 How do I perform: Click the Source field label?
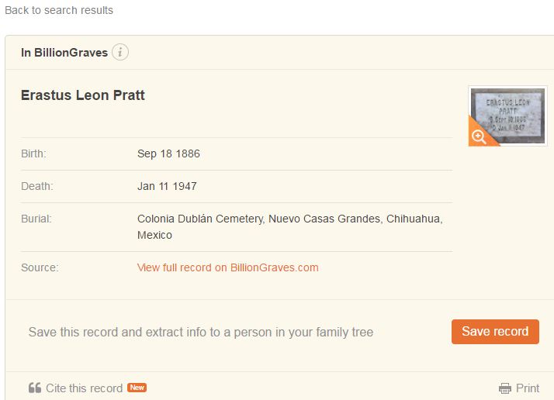40,267
